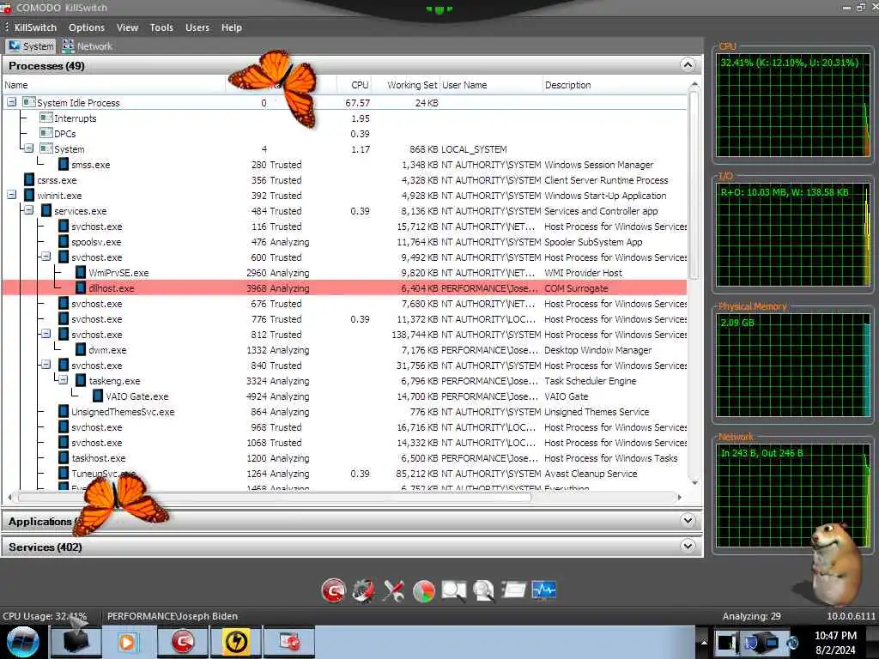Select the TuneupSvc.exe process row
Screen dimensions: 879x659
pos(345,474)
